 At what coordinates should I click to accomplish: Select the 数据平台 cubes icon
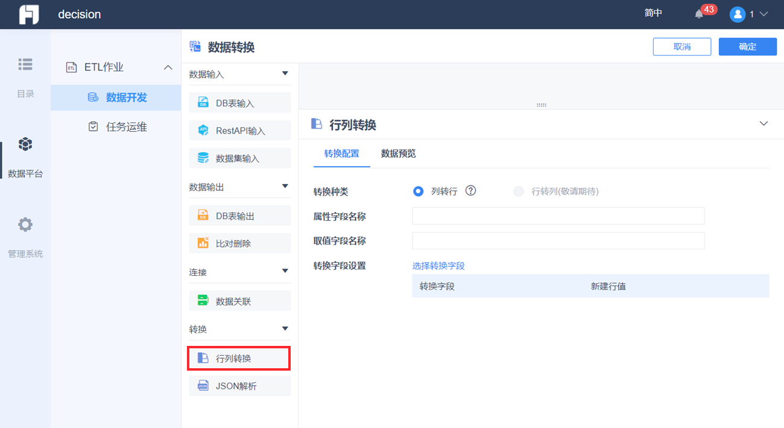25,144
